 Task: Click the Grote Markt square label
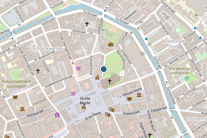(x=85, y=100)
